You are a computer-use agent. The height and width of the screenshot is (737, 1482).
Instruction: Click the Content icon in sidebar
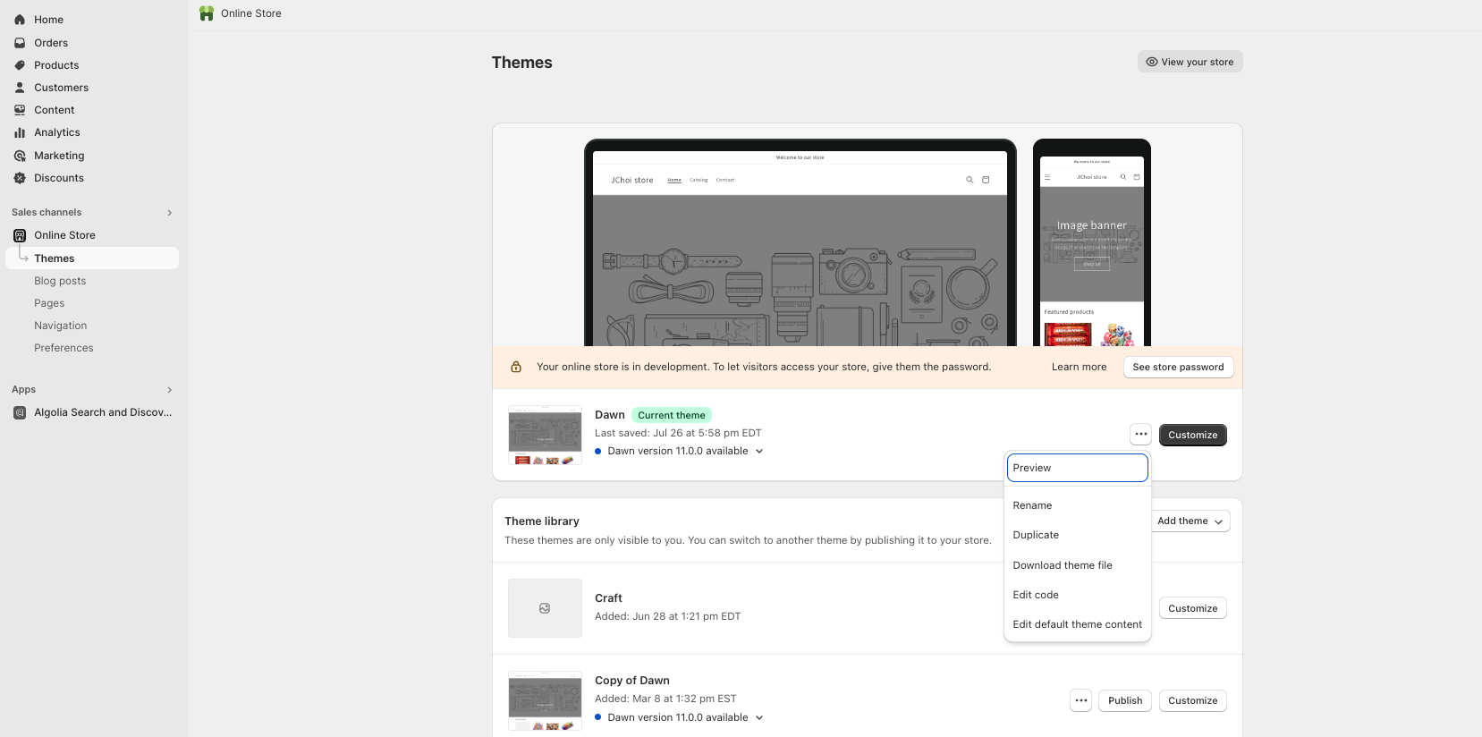[20, 110]
